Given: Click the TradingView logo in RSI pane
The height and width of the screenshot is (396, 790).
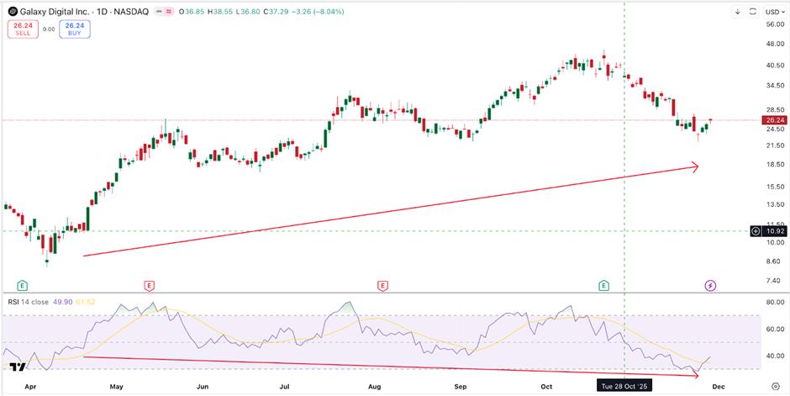Looking at the screenshot, I should click(x=18, y=367).
